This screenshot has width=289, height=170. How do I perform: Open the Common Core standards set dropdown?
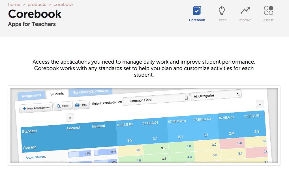coord(156,100)
